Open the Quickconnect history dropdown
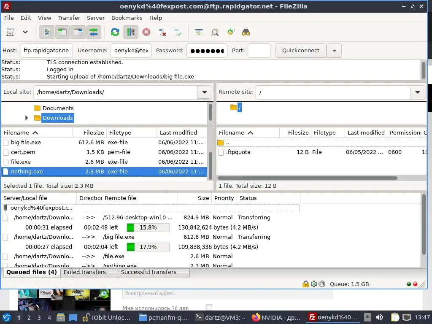The image size is (432, 324). [x=334, y=51]
